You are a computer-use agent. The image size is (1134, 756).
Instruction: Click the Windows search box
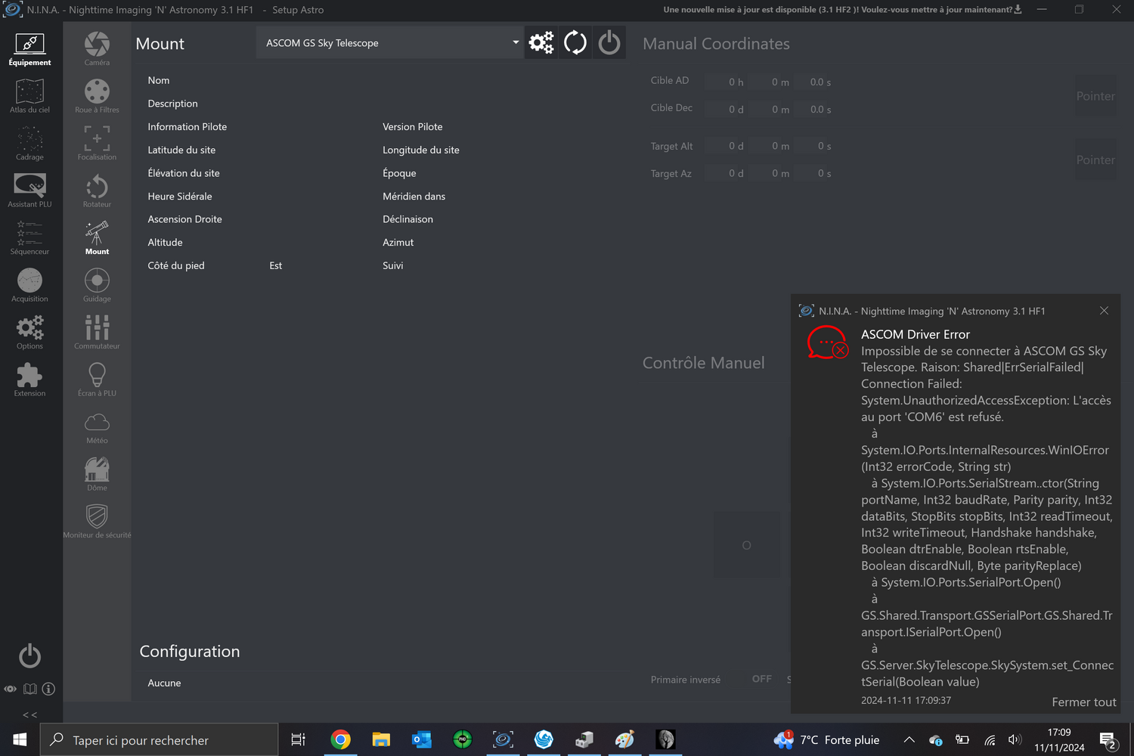(159, 739)
